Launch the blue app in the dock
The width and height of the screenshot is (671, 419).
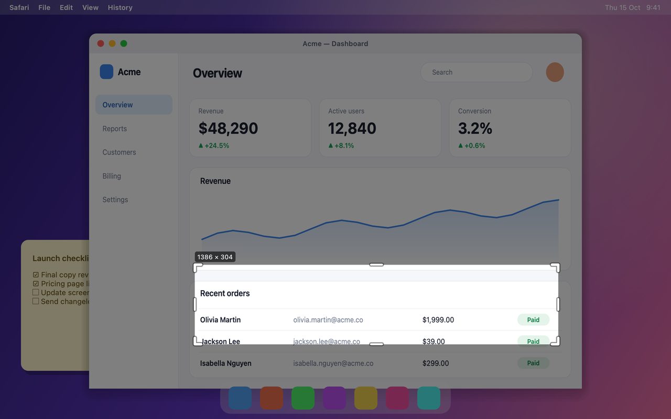click(x=240, y=398)
